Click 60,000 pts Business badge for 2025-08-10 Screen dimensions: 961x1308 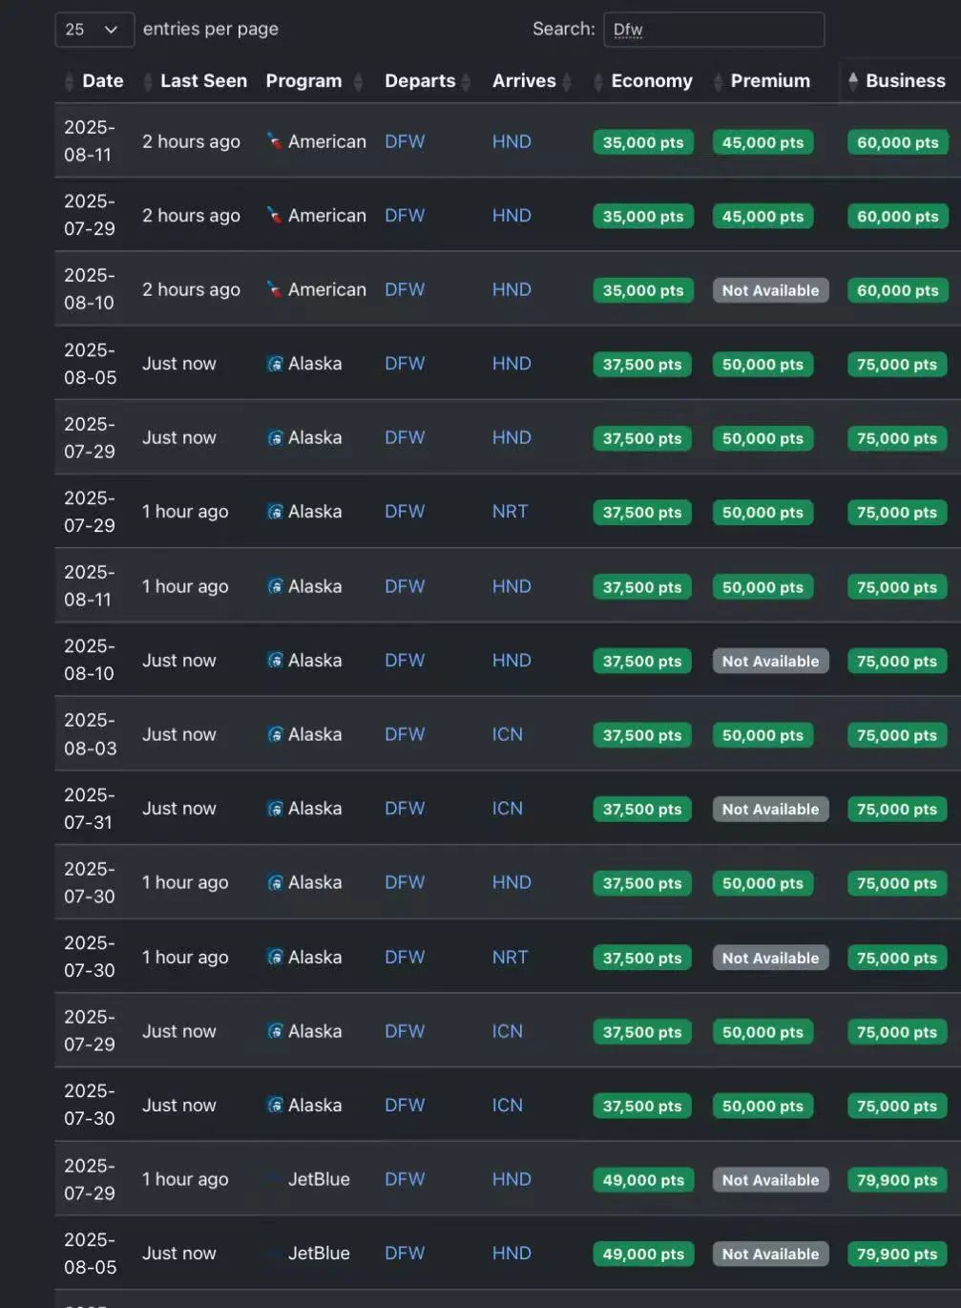click(897, 290)
